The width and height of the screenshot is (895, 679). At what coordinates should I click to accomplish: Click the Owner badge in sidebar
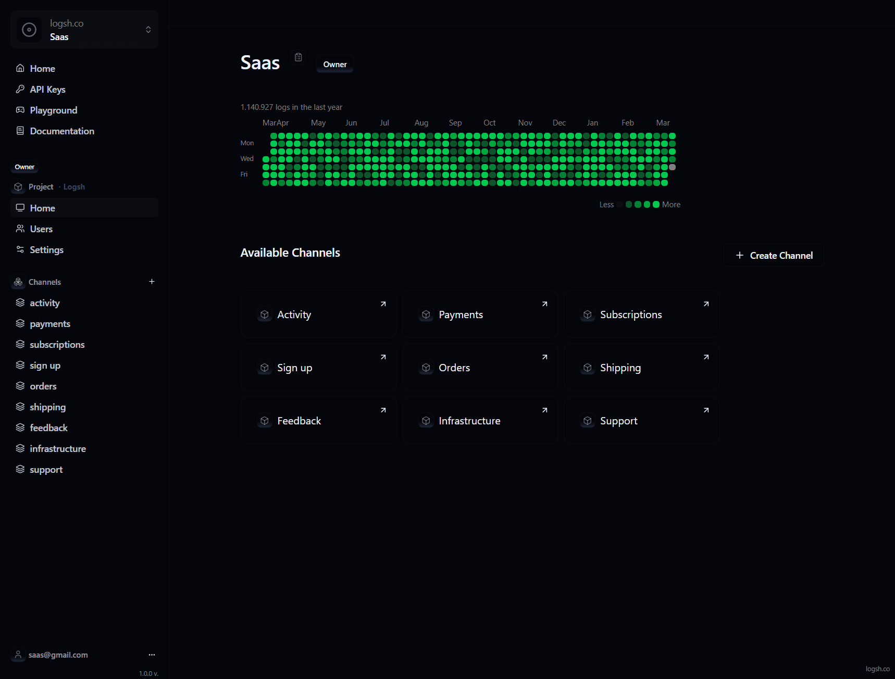24,167
